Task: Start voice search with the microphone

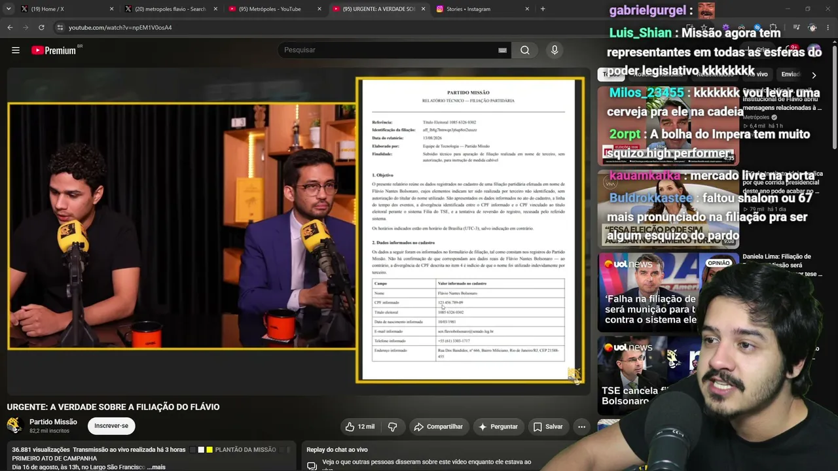Action: click(555, 50)
